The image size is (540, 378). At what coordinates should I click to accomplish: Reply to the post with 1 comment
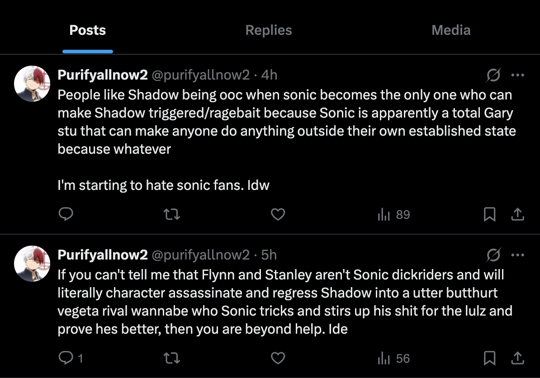[66, 359]
